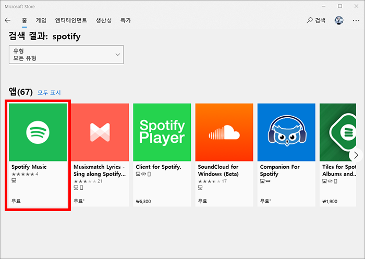Image resolution: width=365 pixels, height=259 pixels.
Task: Open the three-dot more menu
Action: (x=356, y=21)
